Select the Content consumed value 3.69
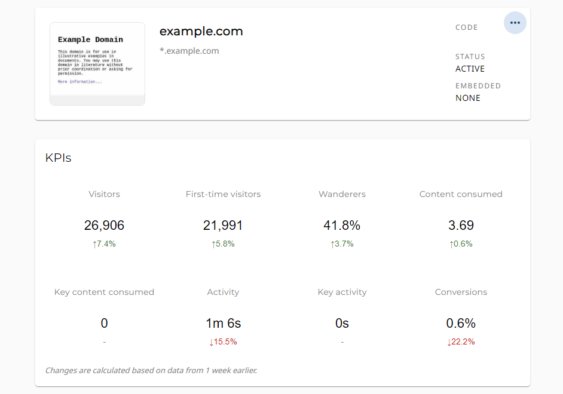This screenshot has width=563, height=394. pos(461,226)
